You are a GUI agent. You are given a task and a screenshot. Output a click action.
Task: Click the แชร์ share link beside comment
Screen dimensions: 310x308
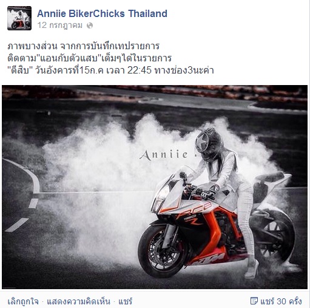coord(126,301)
